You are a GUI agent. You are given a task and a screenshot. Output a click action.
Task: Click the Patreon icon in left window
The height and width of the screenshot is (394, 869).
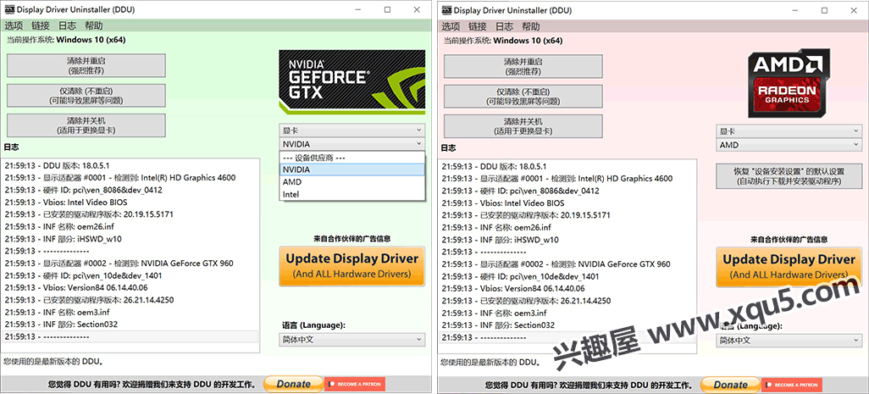[331, 384]
